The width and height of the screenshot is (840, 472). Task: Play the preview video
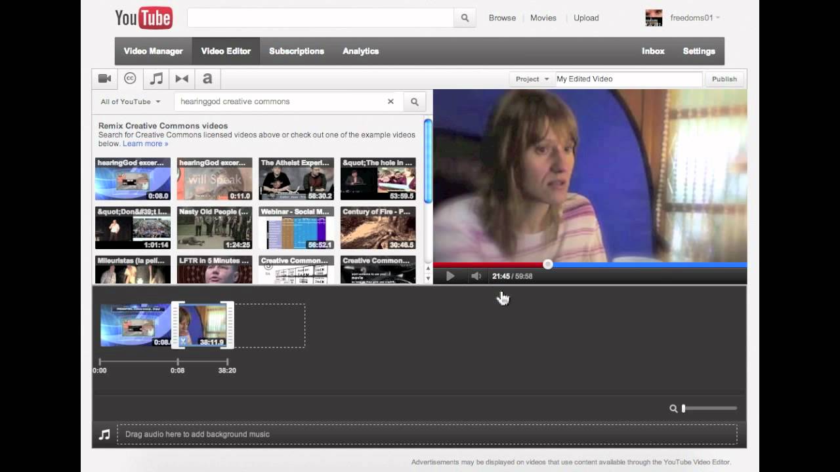pos(450,276)
